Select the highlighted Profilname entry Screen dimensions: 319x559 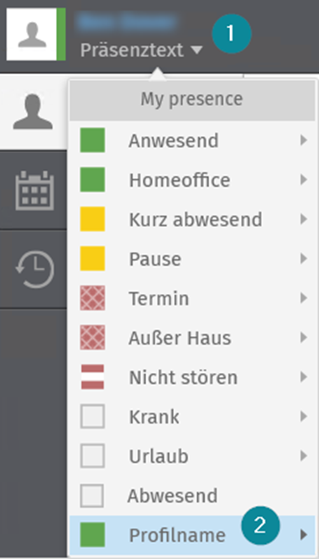pyautogui.click(x=192, y=535)
